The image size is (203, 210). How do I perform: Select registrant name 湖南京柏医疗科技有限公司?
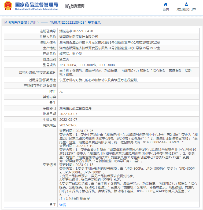tap(79, 37)
